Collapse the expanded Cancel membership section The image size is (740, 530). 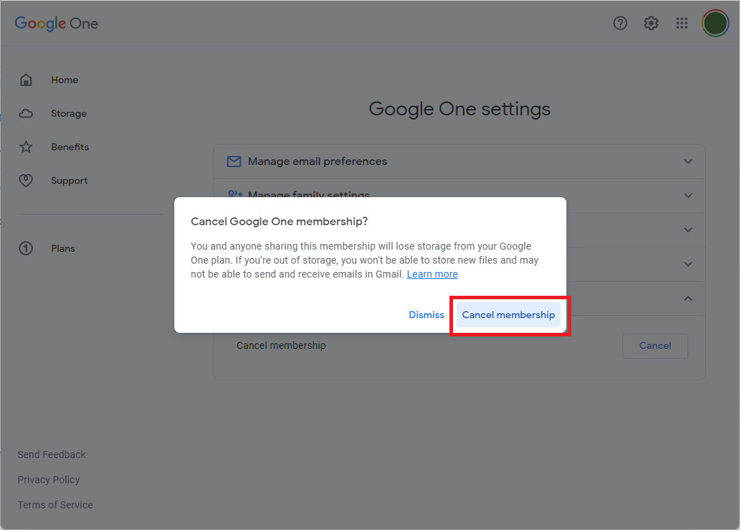(687, 298)
